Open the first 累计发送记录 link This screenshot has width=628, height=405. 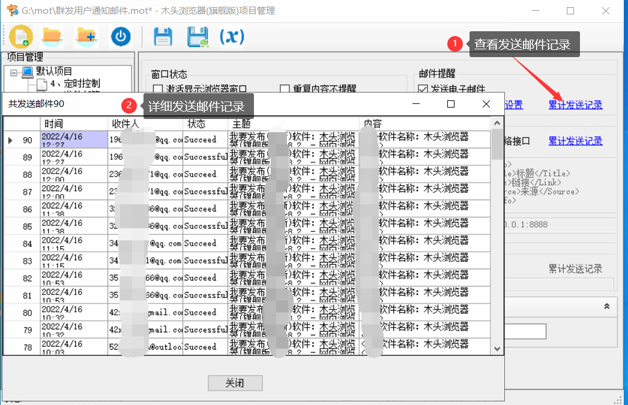click(x=575, y=104)
